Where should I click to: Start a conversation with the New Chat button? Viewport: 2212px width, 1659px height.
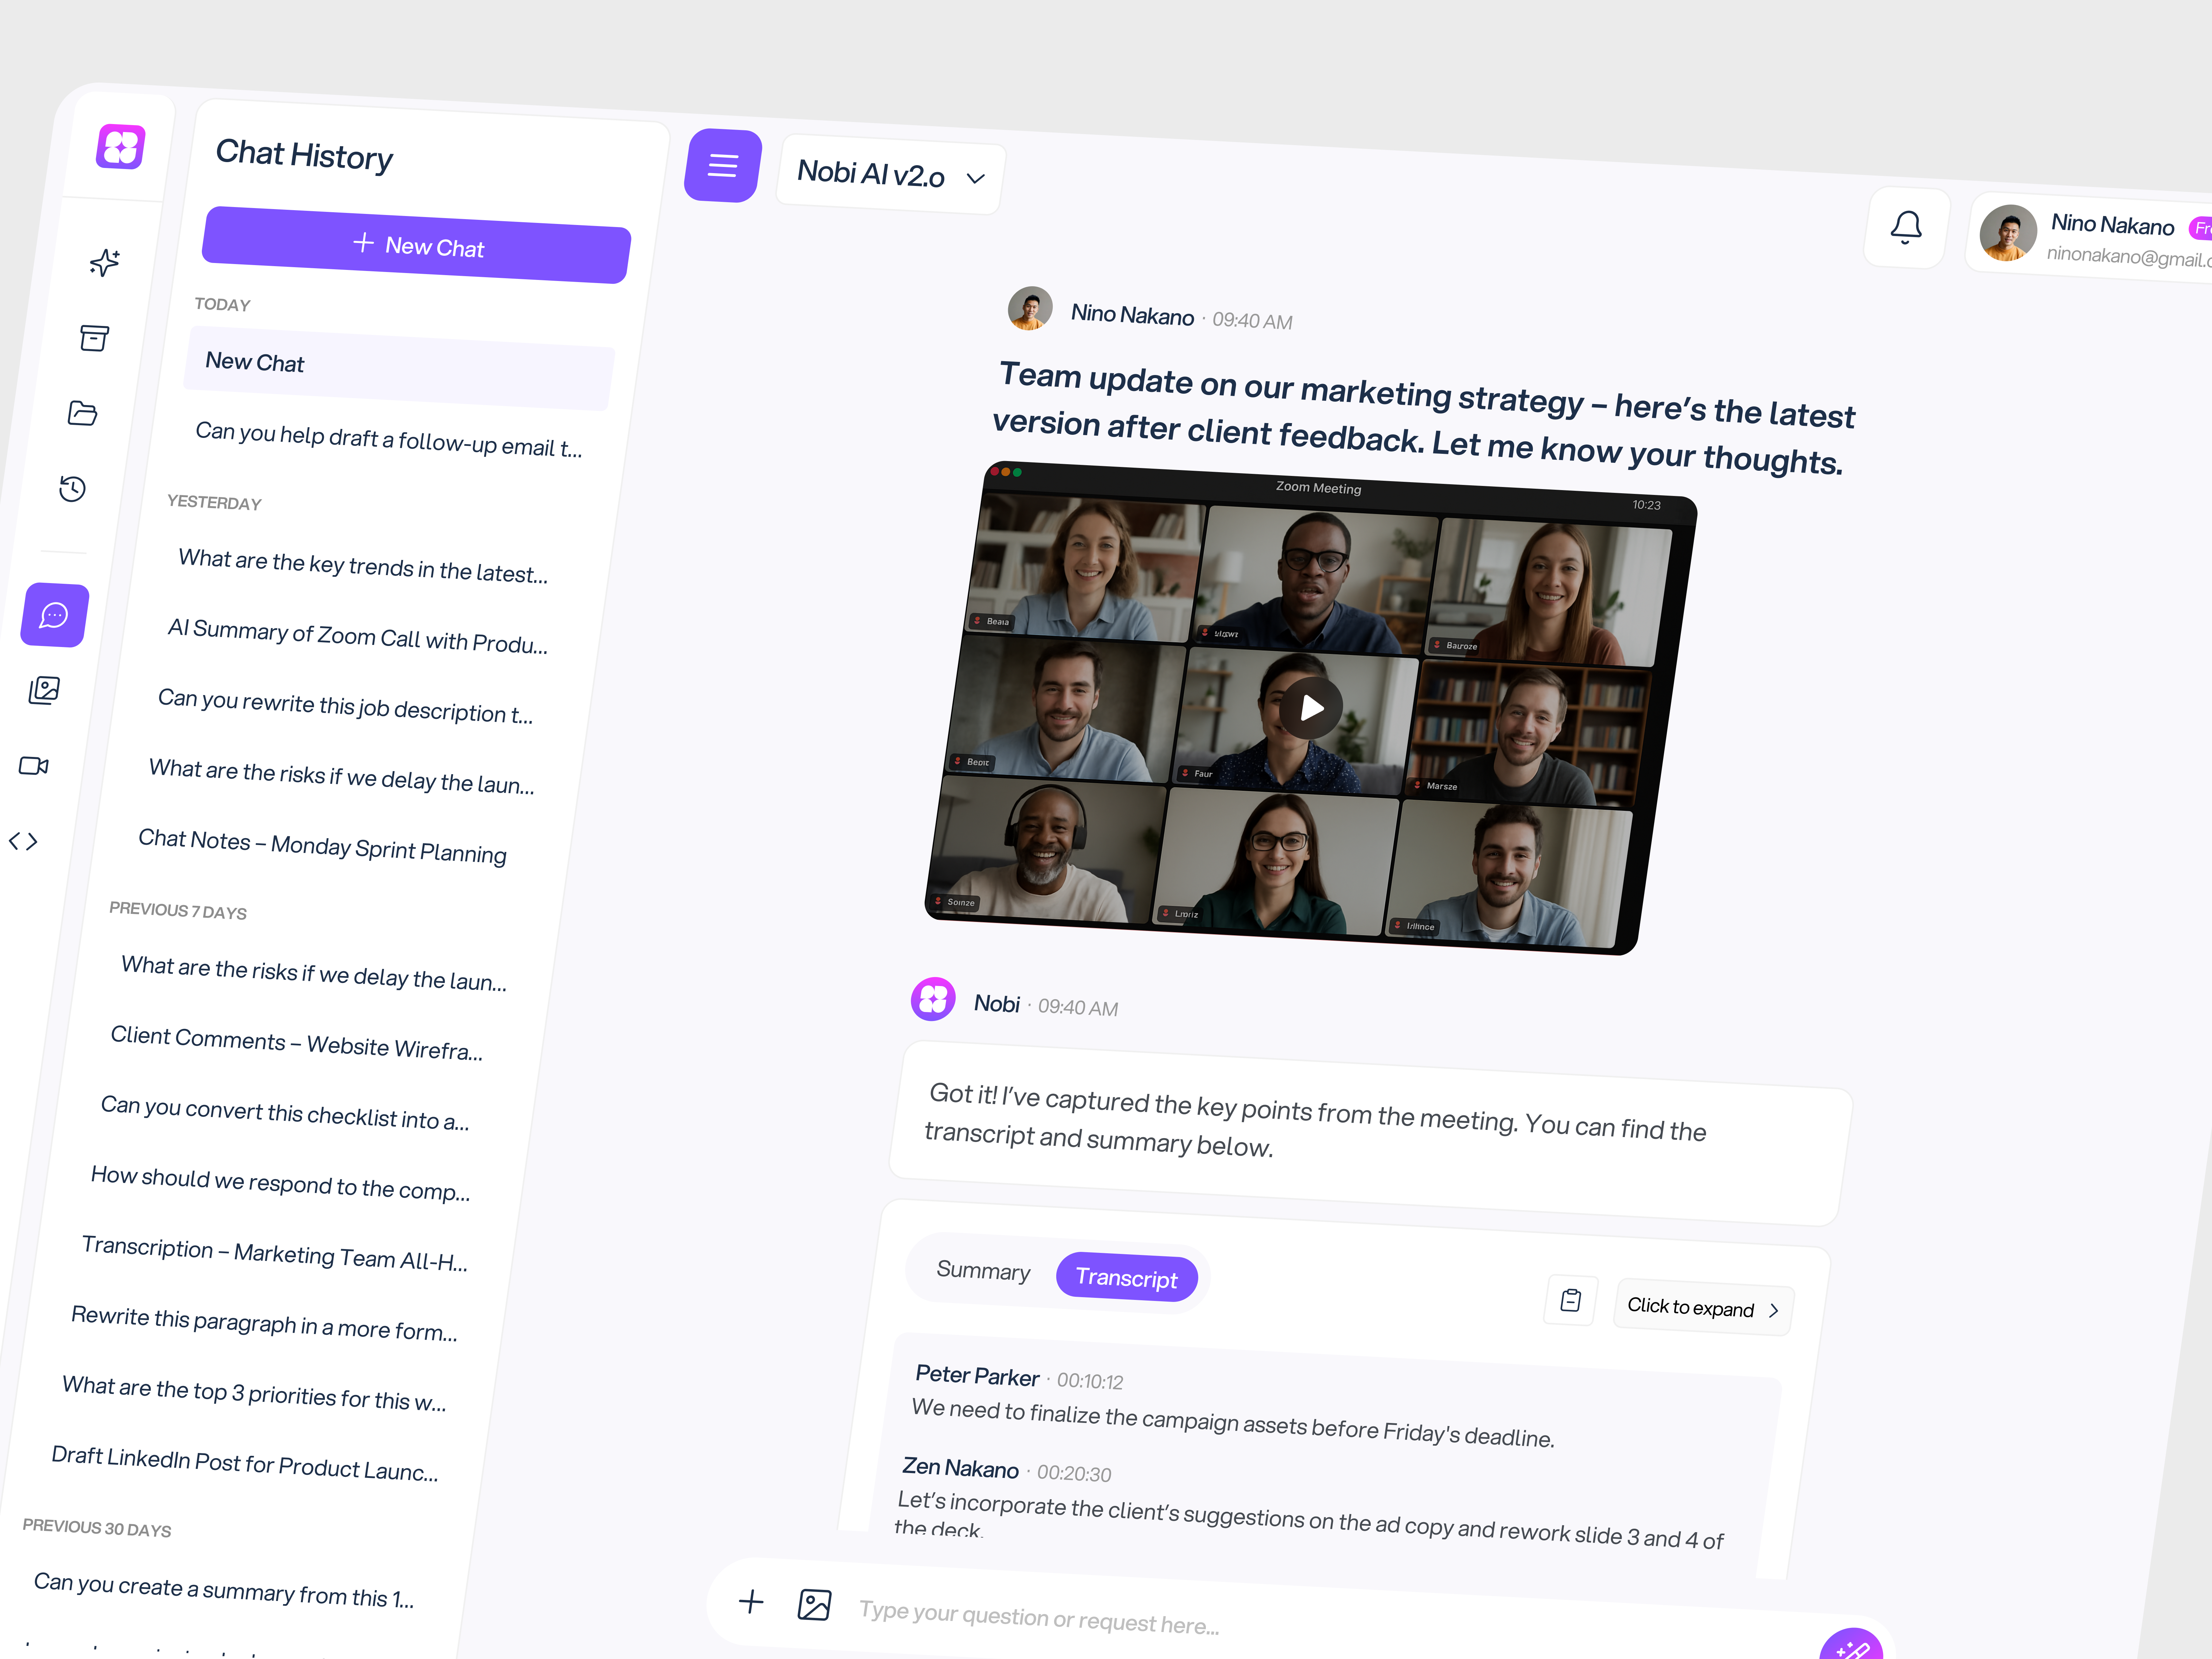click(x=416, y=248)
